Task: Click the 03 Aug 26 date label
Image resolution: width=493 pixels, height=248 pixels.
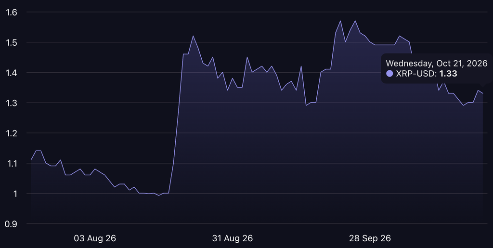Action: point(95,238)
